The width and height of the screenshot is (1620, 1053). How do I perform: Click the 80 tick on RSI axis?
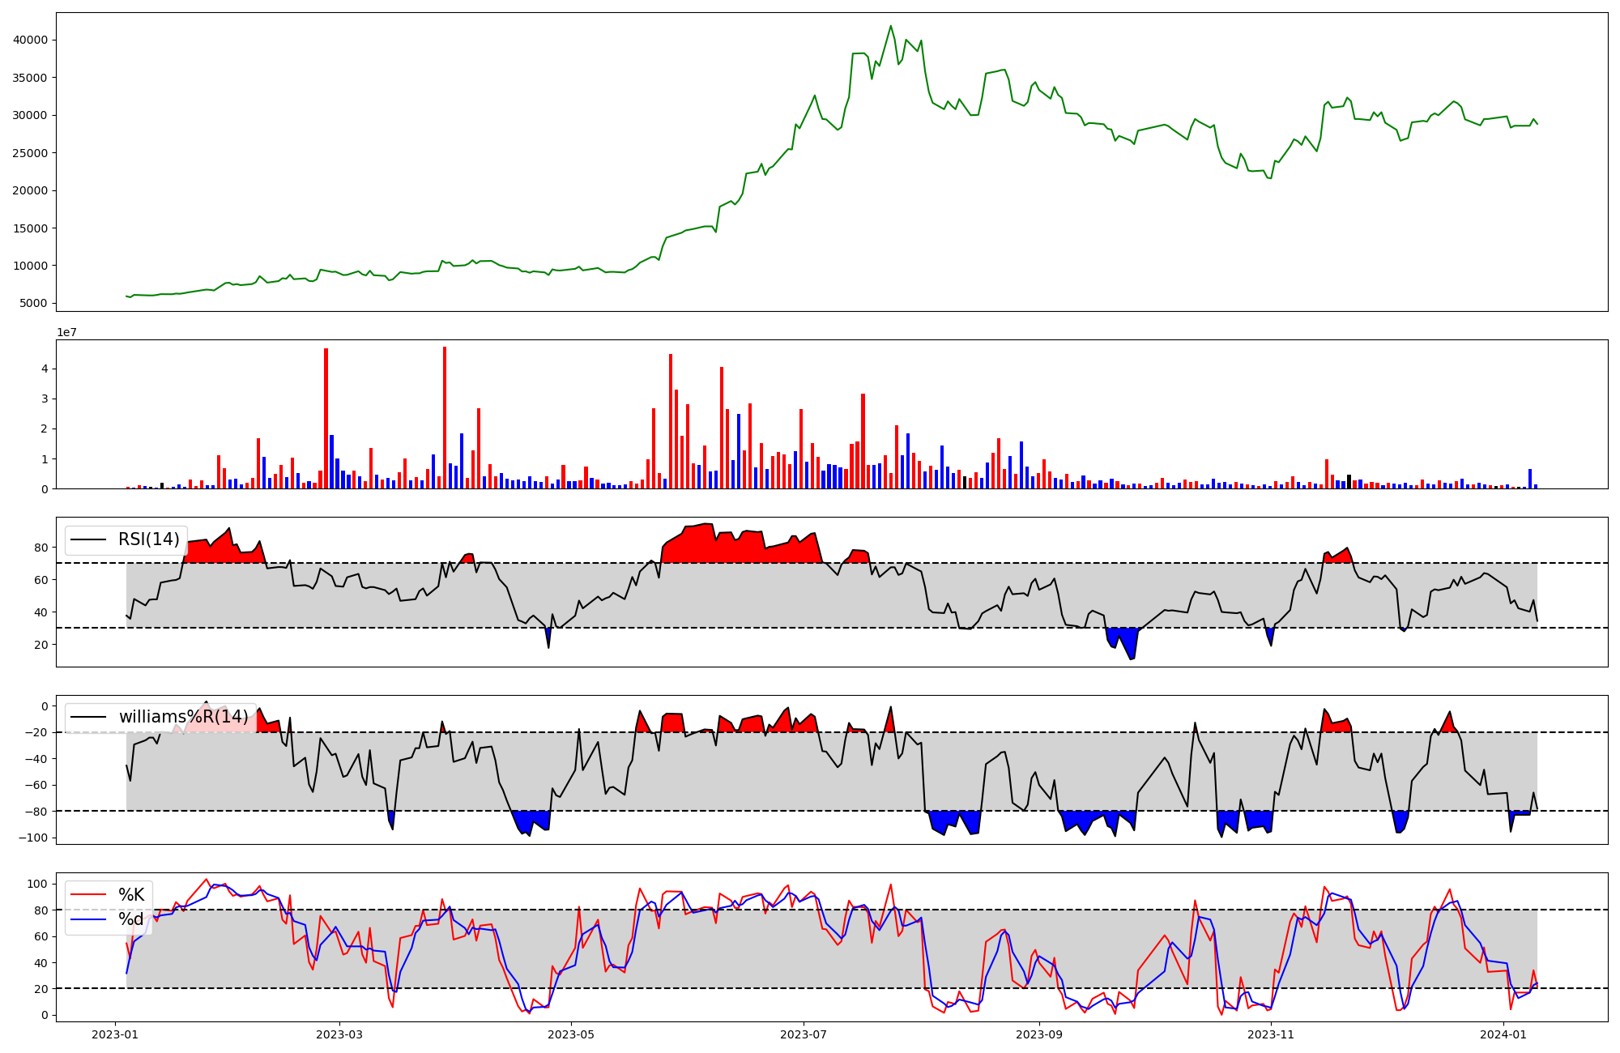[40, 548]
